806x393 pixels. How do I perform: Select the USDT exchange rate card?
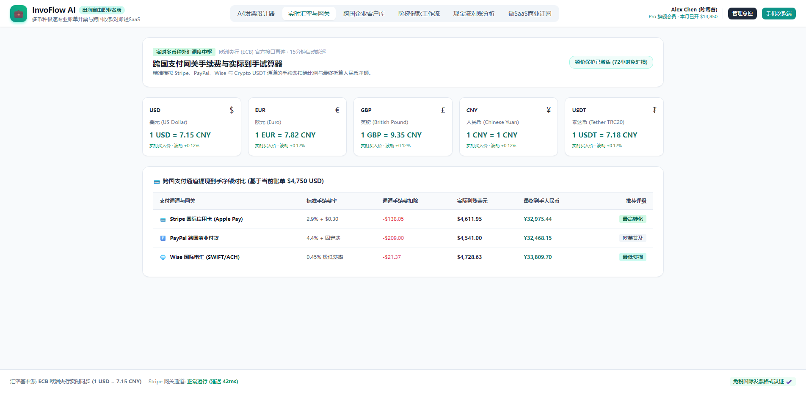tap(614, 127)
